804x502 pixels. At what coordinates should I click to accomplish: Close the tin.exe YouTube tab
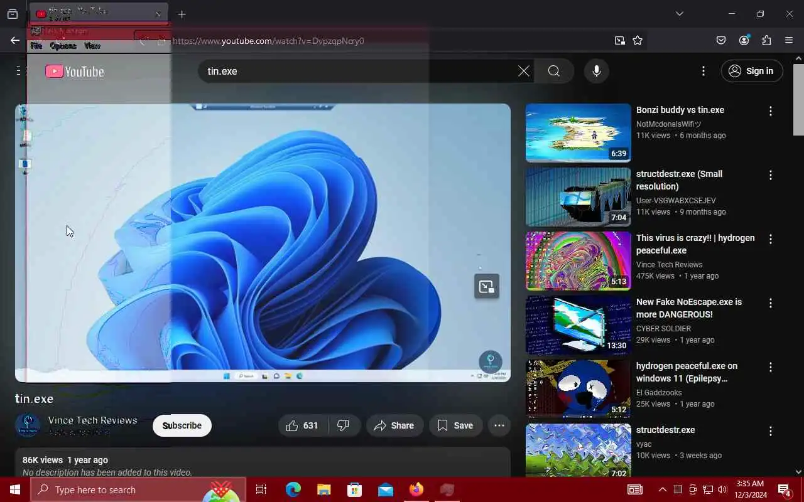158,14
